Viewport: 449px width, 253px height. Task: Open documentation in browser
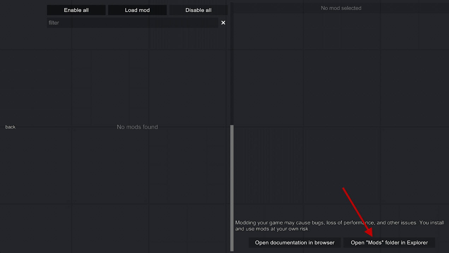coord(295,242)
